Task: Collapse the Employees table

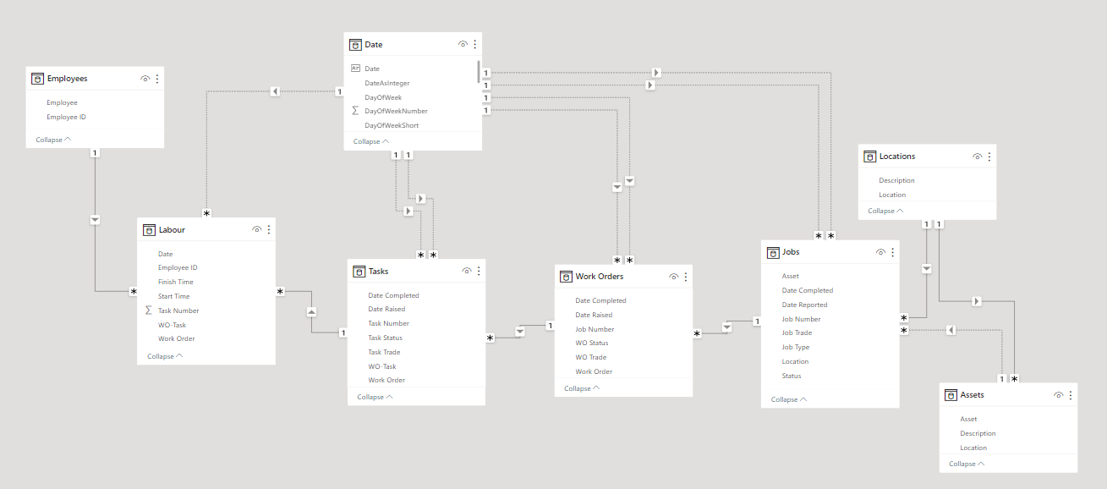Action: [53, 140]
